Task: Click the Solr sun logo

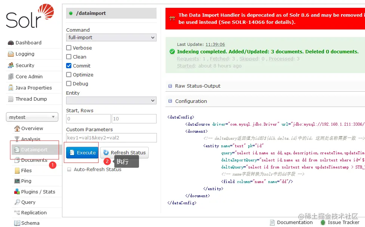Action: click(46, 11)
